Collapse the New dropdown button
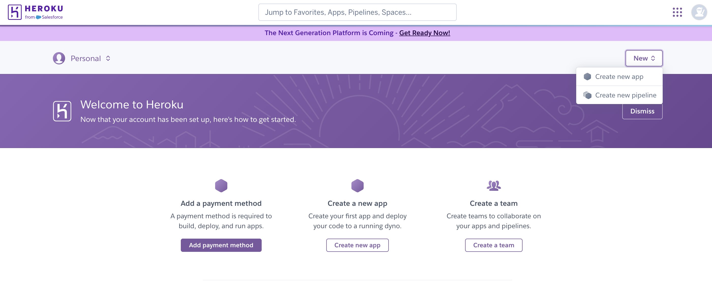Image resolution: width=712 pixels, height=290 pixels. point(644,58)
